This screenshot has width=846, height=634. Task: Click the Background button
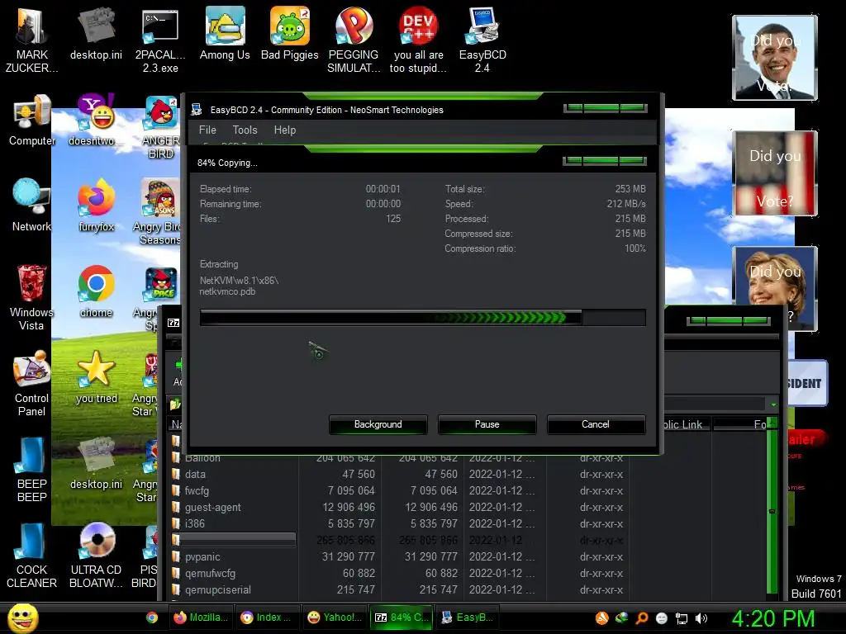378,424
